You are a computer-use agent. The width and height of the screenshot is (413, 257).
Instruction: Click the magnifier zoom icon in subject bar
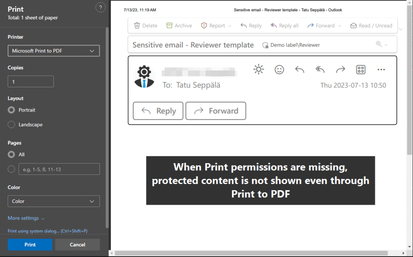click(x=378, y=44)
